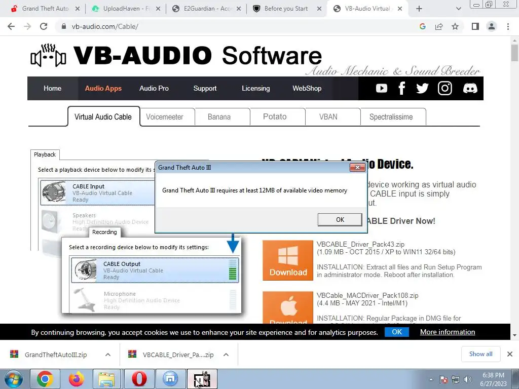Go forward in browser history
519x389 pixels.
point(27,26)
